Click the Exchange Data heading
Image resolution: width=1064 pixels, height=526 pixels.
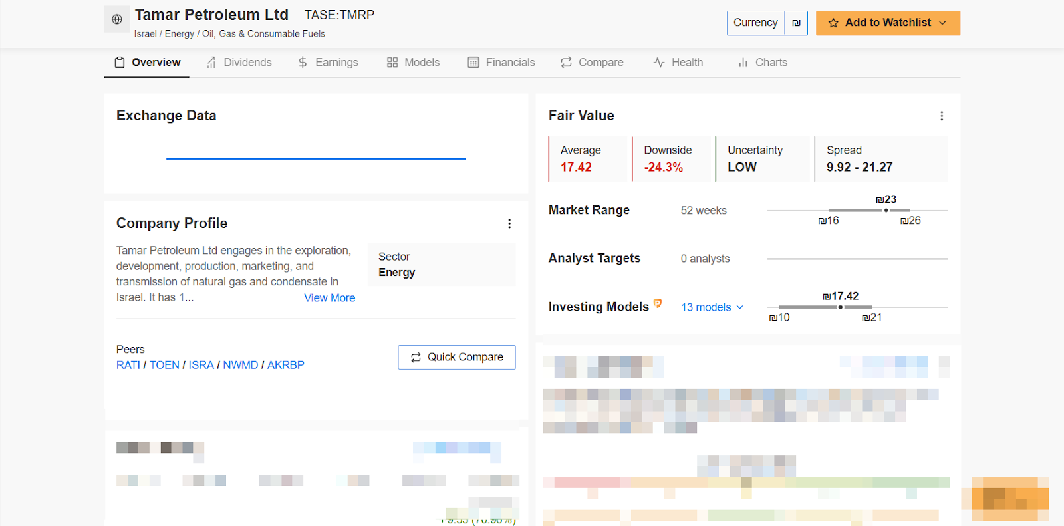(x=166, y=116)
